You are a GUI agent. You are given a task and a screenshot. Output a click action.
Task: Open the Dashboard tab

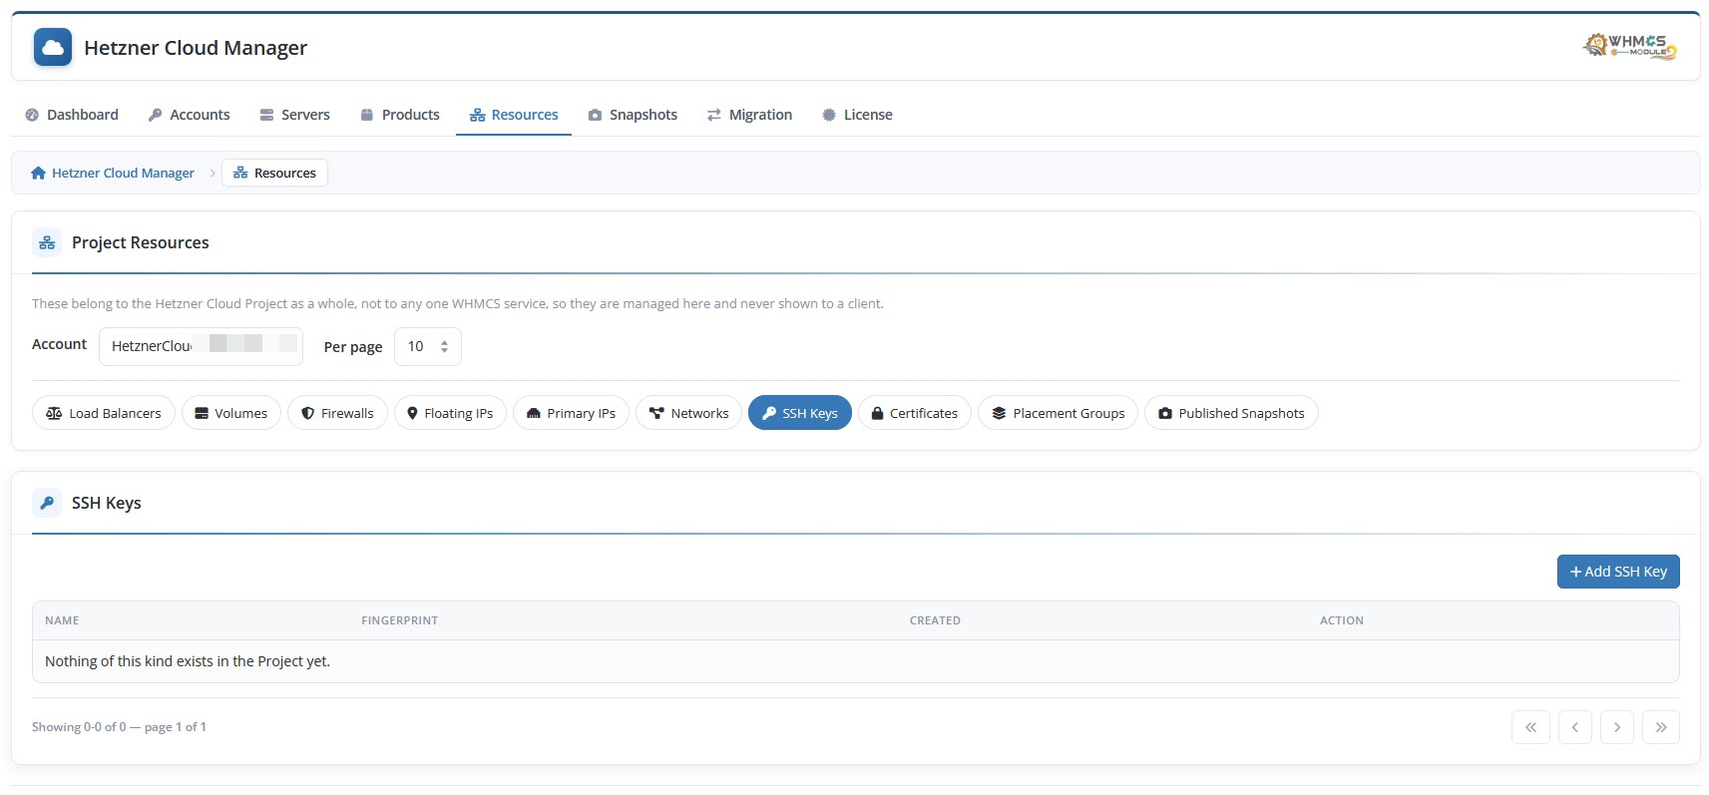click(72, 115)
